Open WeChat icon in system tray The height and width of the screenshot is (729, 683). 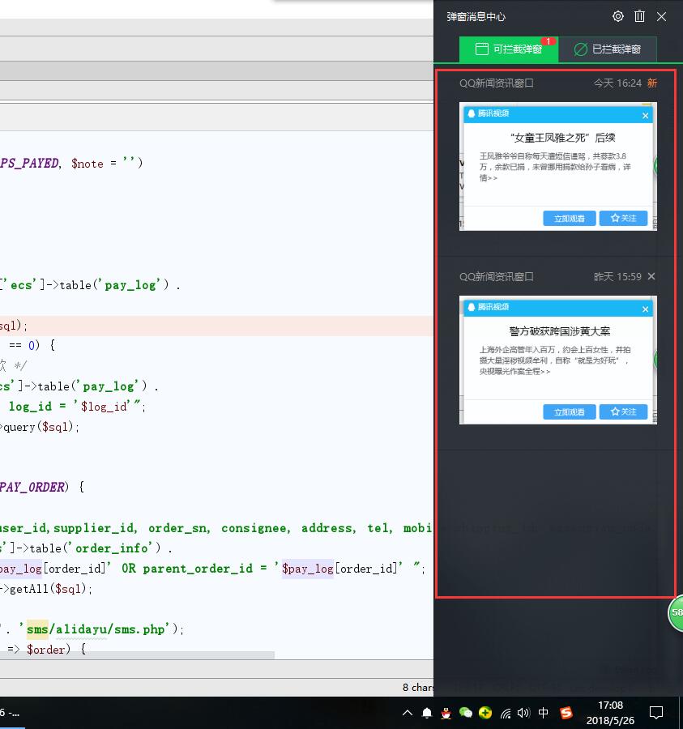pyautogui.click(x=465, y=713)
